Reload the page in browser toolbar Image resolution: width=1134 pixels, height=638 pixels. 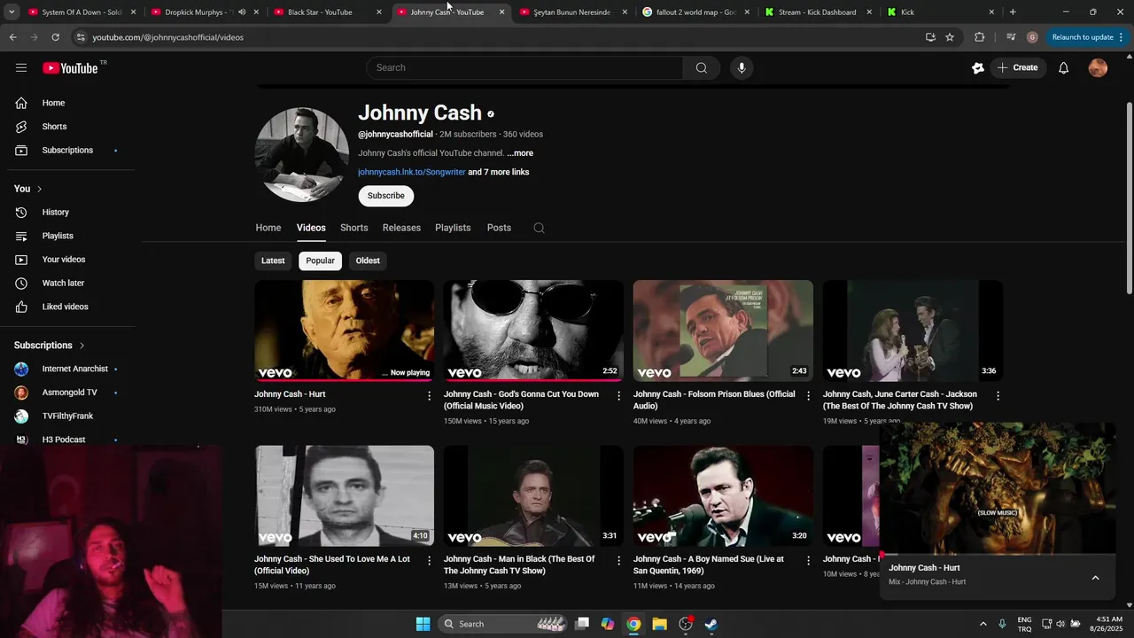coord(55,37)
